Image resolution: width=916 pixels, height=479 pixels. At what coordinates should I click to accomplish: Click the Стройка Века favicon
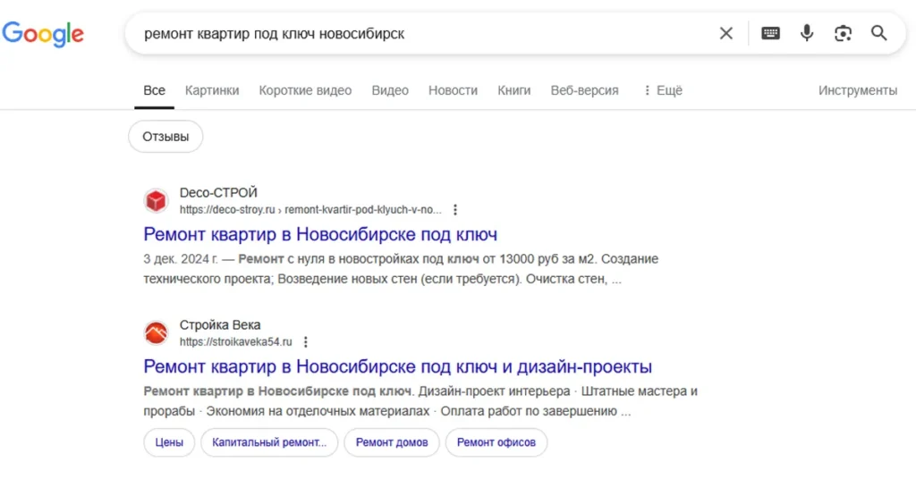pyautogui.click(x=156, y=332)
